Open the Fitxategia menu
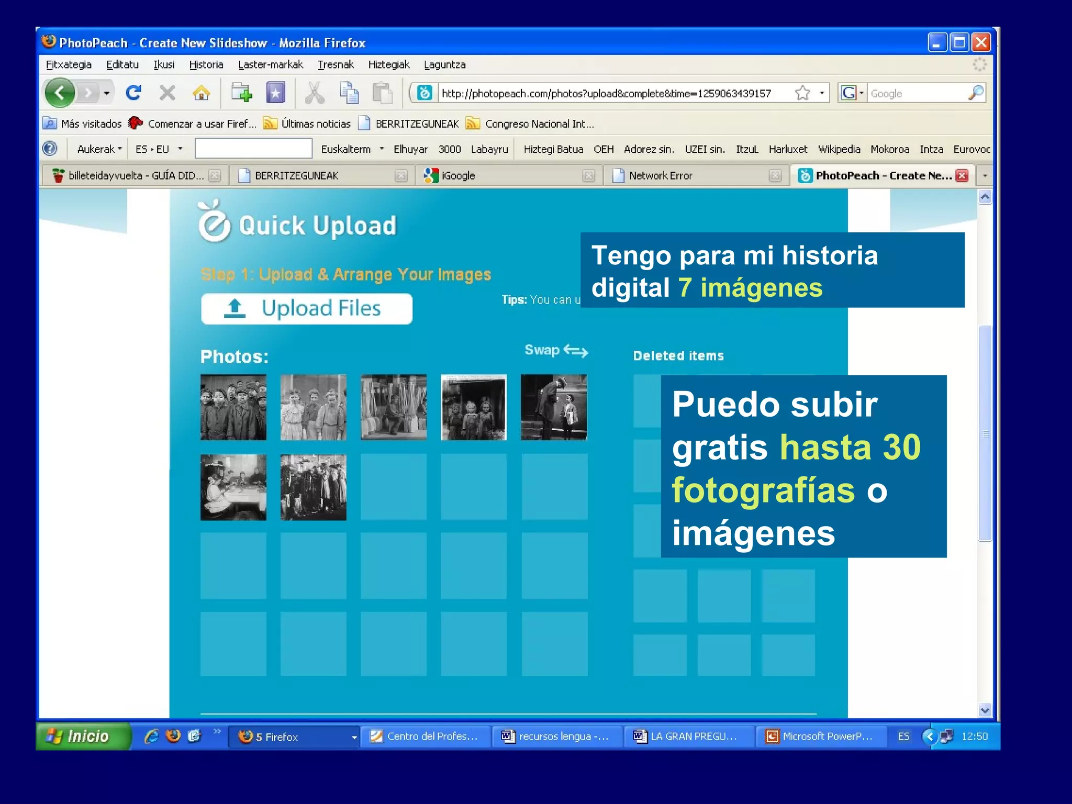This screenshot has height=804, width=1072. [x=69, y=65]
